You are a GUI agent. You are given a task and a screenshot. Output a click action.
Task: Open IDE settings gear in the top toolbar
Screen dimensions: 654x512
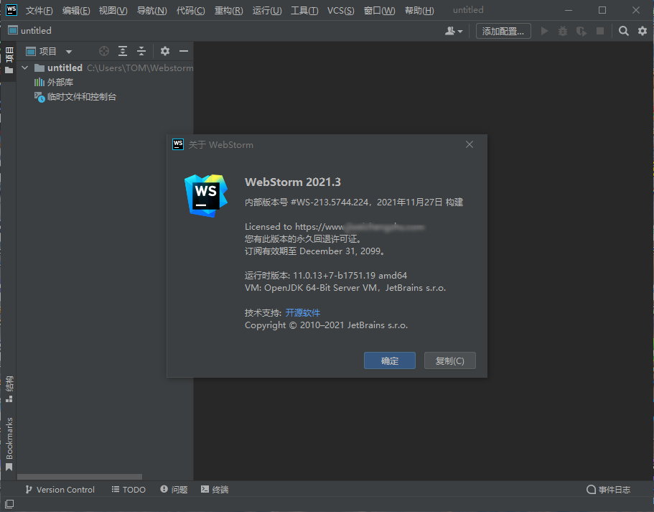click(643, 31)
